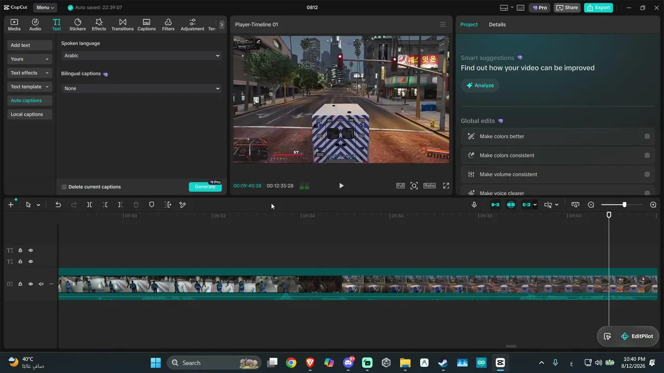Click the record voiceover microphone icon

click(x=474, y=205)
